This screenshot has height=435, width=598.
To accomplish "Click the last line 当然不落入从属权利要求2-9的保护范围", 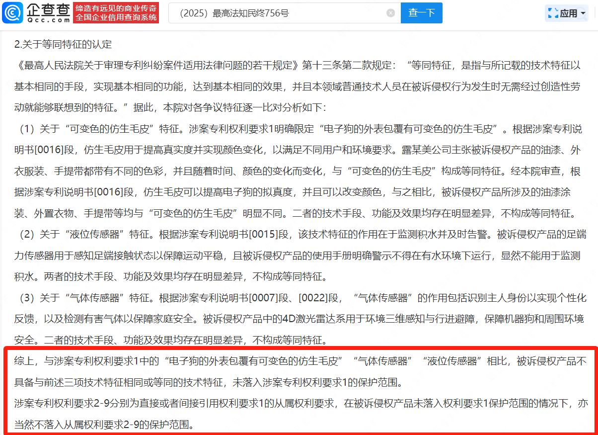I will tap(105, 425).
